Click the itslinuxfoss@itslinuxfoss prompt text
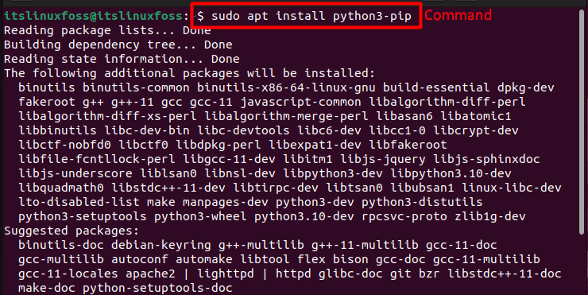The width and height of the screenshot is (588, 295). point(94,16)
